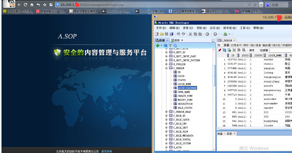Minimize the connections panel with its corner button
The image size is (292, 153).
pos(213,41)
